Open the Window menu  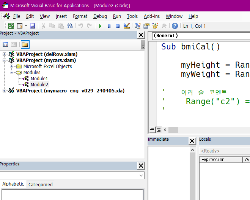click(x=174, y=16)
